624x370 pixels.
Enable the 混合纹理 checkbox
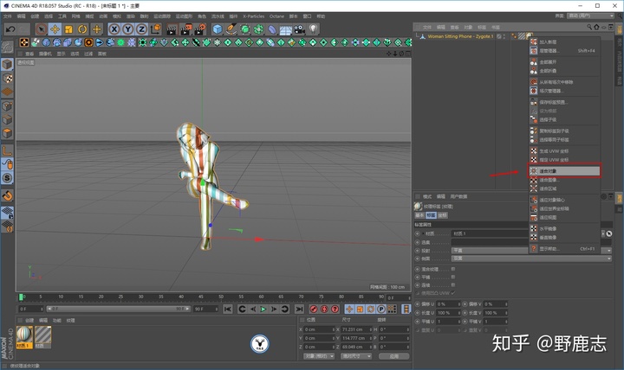(x=453, y=269)
